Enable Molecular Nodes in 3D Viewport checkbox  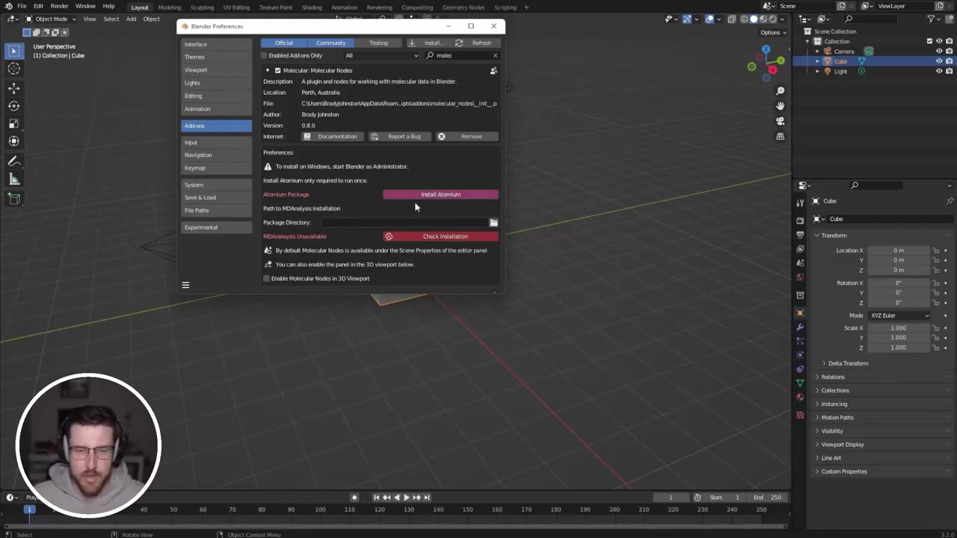tap(266, 279)
